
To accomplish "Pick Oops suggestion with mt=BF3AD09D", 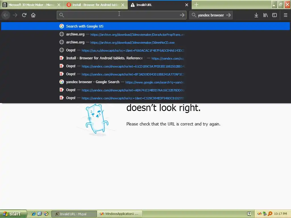I will pyautogui.click(x=145, y=74).
